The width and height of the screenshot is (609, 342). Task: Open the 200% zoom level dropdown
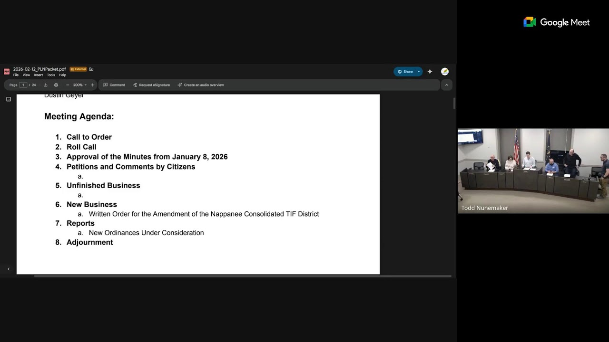[x=80, y=85]
